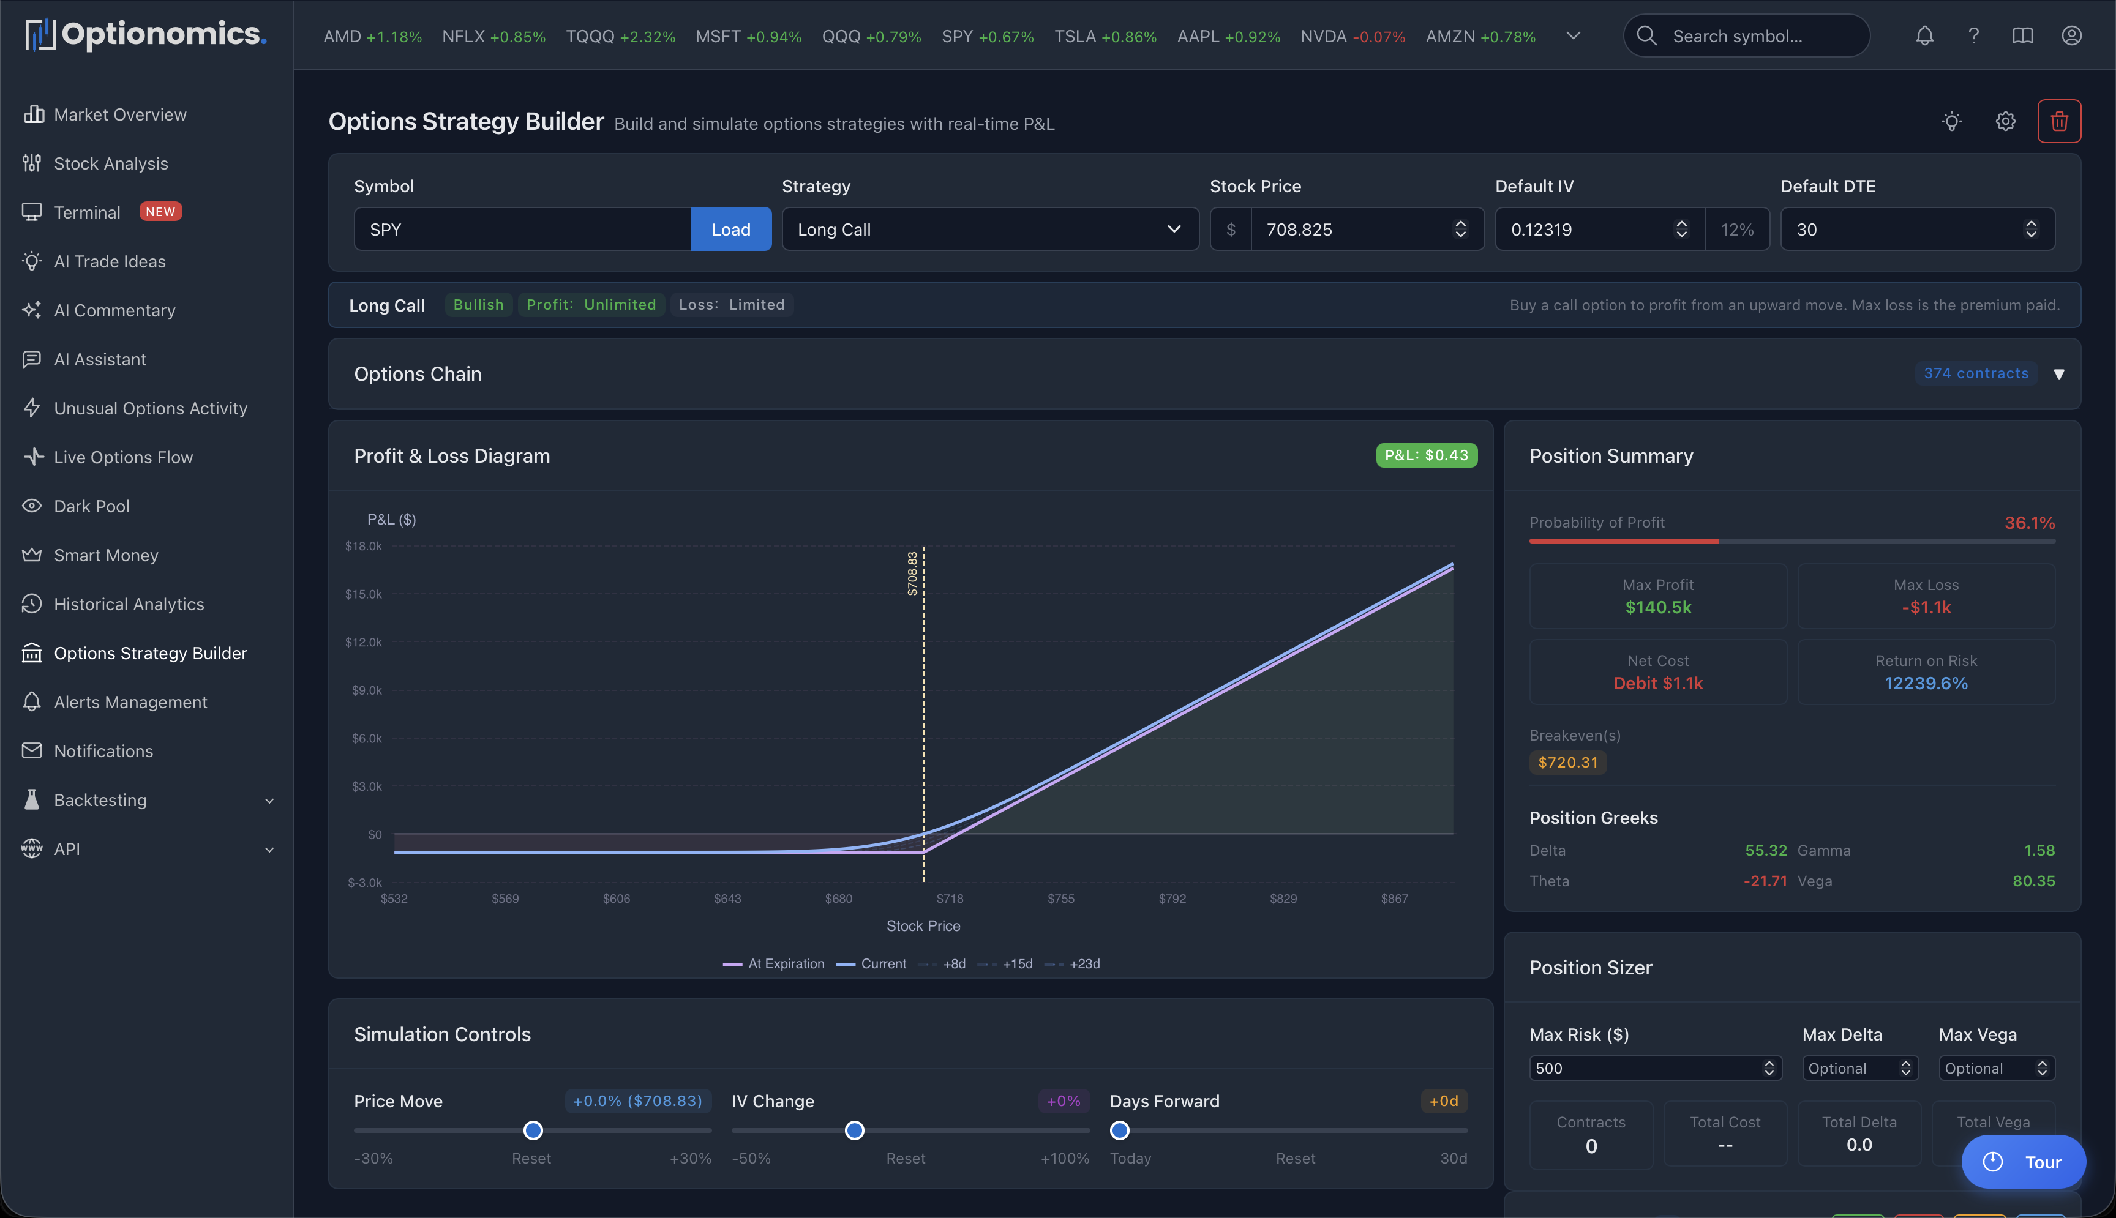Screen dimensions: 2116x1218
Task: Open strategy builder settings gear
Action: (x=2005, y=121)
